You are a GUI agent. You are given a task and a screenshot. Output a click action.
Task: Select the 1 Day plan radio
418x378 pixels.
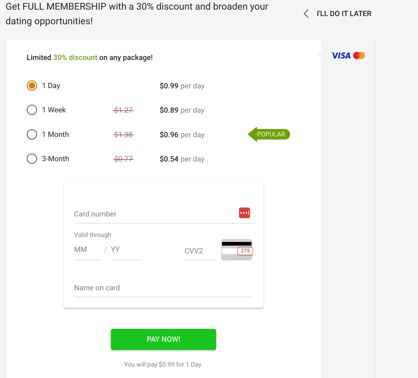click(x=32, y=86)
